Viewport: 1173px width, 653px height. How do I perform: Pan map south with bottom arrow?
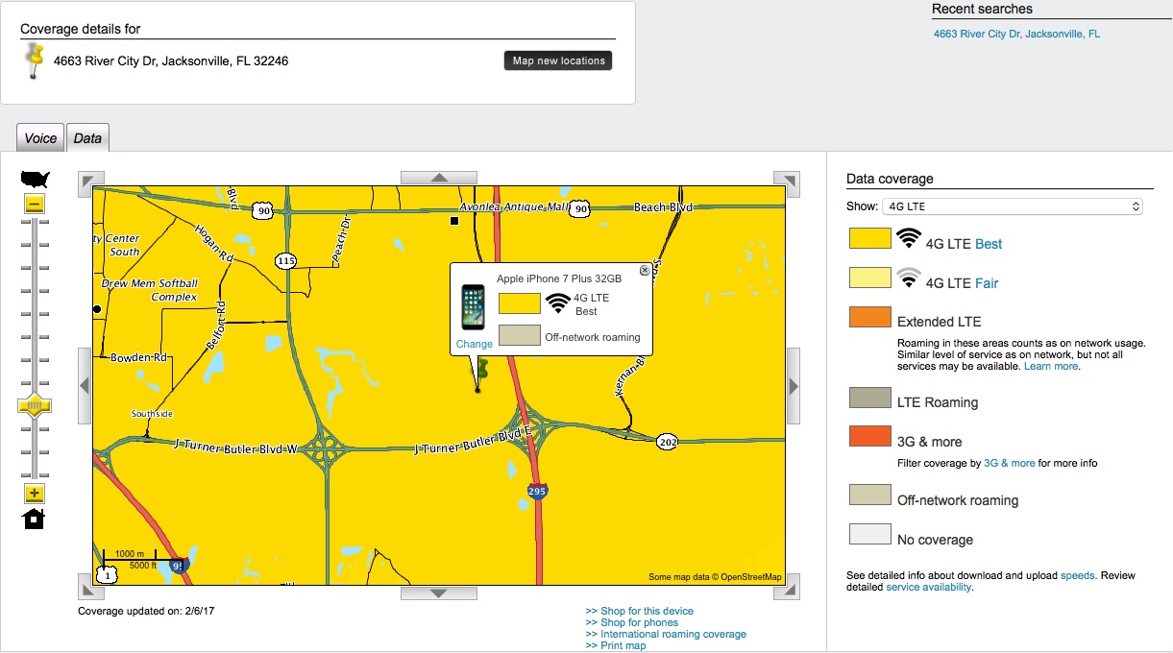[439, 593]
